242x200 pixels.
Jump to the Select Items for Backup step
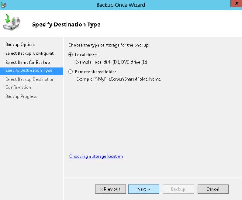27,62
